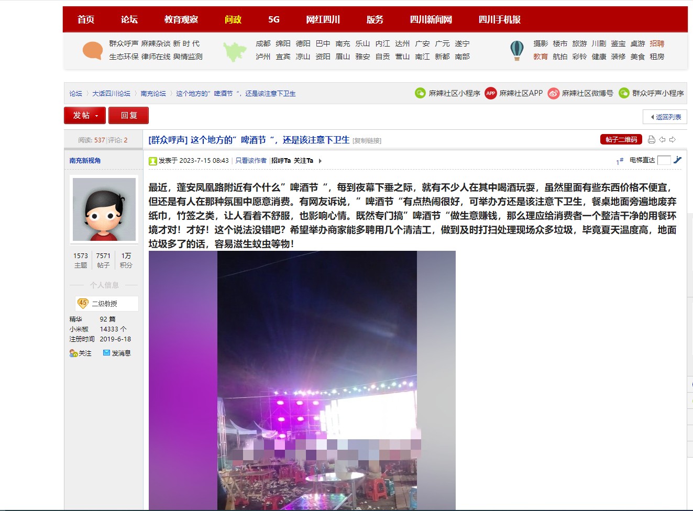The image size is (693, 511).
Task: Switch to the 问政 navigation tab
Action: click(x=233, y=19)
